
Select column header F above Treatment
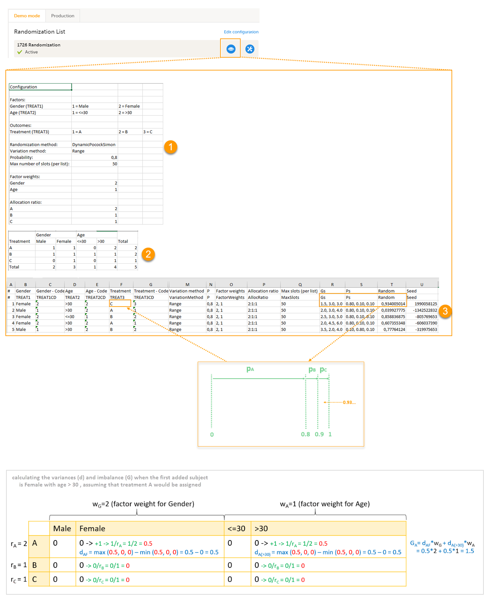click(121, 285)
